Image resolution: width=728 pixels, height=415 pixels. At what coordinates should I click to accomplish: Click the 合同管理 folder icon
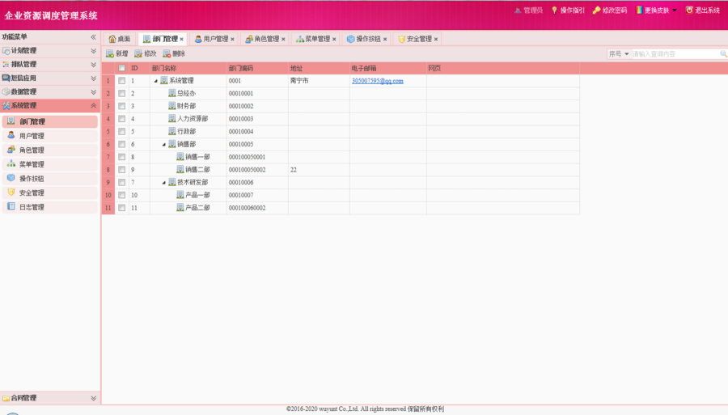[6, 398]
